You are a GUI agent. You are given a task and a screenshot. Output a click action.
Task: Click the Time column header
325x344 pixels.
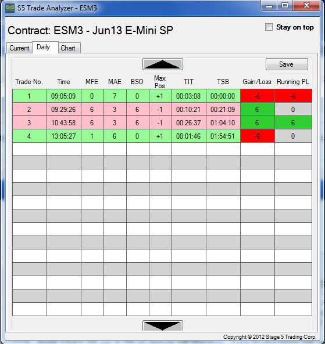(x=63, y=82)
